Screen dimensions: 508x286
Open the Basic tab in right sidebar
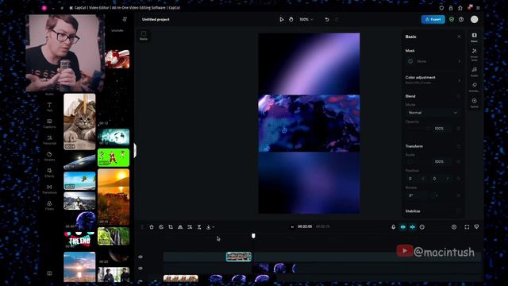475,37
